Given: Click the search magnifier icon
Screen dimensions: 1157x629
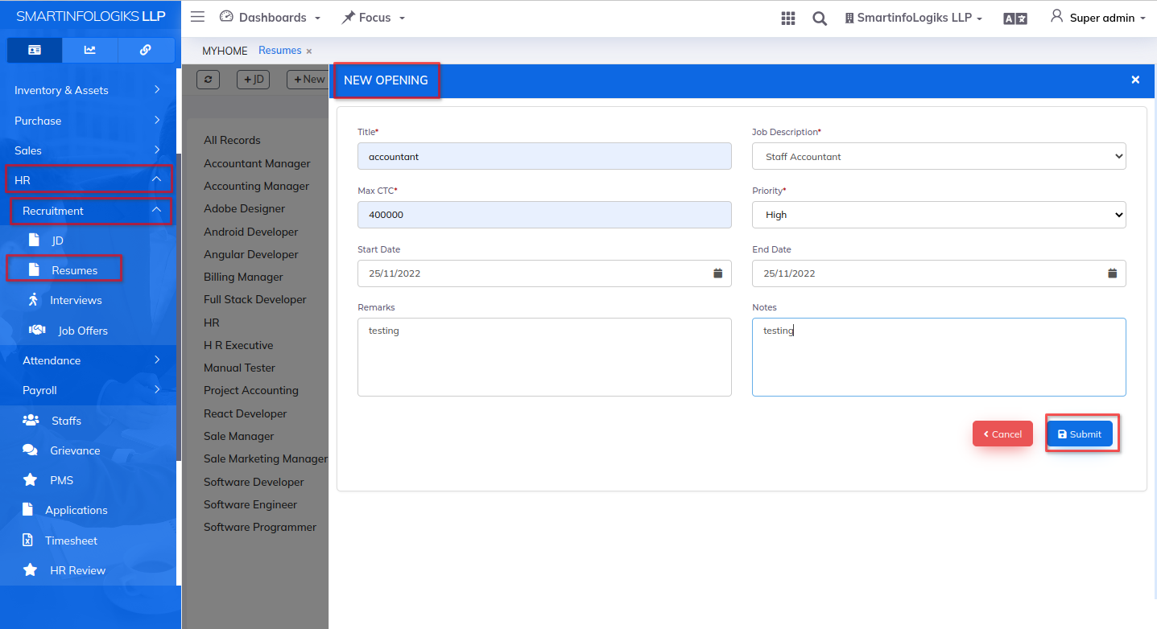Looking at the screenshot, I should pyautogui.click(x=820, y=18).
